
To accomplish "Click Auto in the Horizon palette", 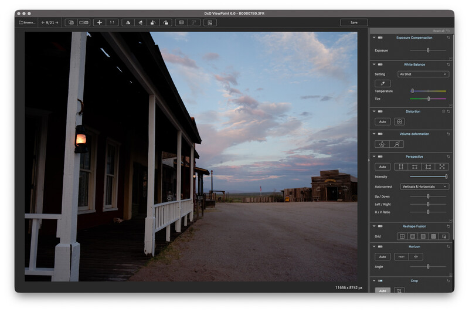I will (383, 257).
